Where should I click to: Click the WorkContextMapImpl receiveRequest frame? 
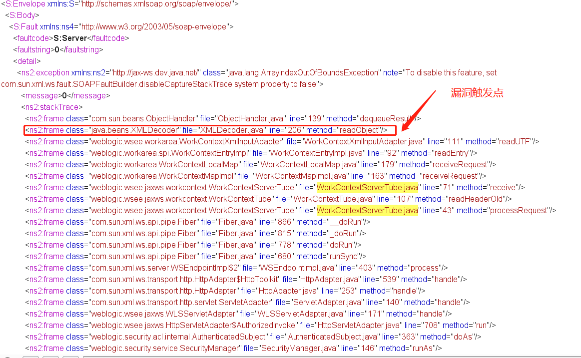(256, 176)
